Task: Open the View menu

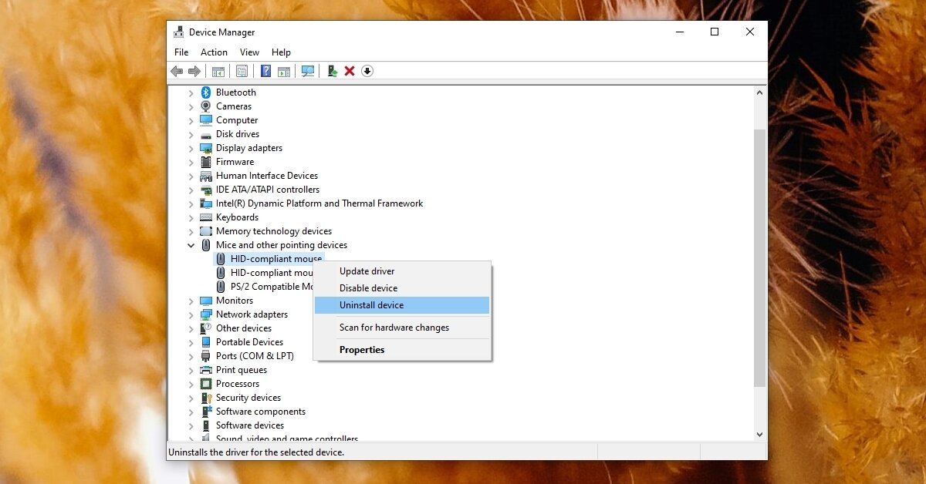Action: click(x=249, y=52)
